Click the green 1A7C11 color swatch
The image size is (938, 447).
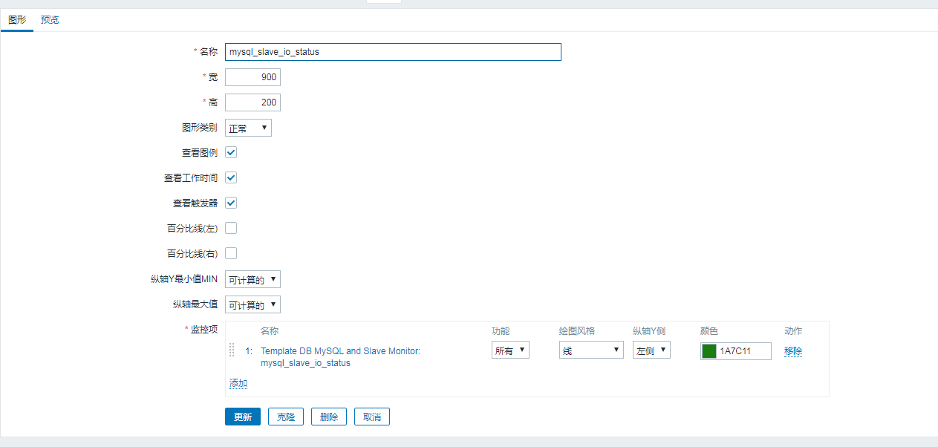pos(709,351)
